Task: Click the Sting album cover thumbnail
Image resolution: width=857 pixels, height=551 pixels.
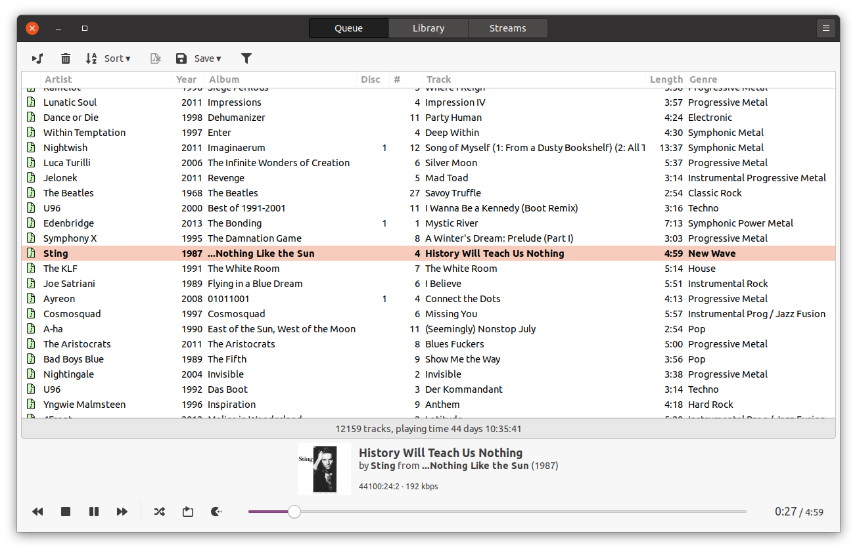Action: coord(325,468)
